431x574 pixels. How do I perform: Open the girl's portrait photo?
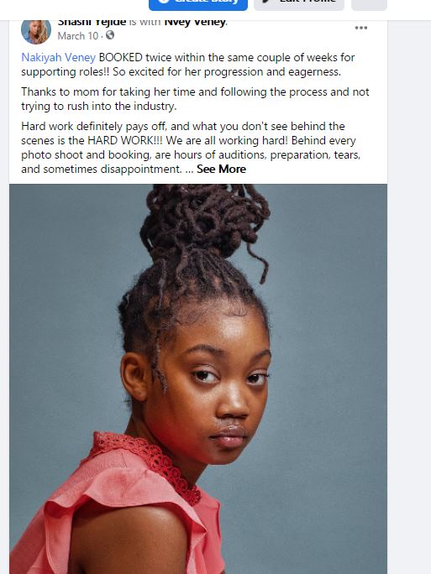(198, 378)
